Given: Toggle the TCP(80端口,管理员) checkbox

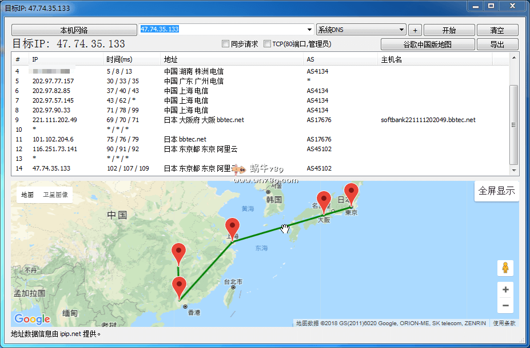Looking at the screenshot, I should click(267, 44).
